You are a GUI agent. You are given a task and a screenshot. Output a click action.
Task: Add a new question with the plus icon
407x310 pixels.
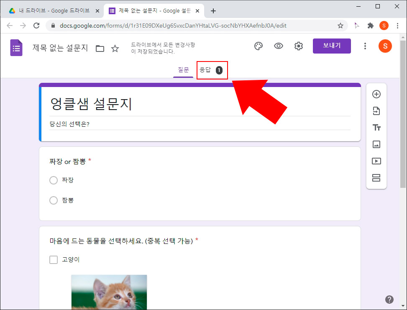coord(376,94)
